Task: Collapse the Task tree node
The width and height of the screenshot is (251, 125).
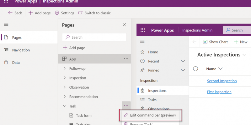Action: pos(65,106)
